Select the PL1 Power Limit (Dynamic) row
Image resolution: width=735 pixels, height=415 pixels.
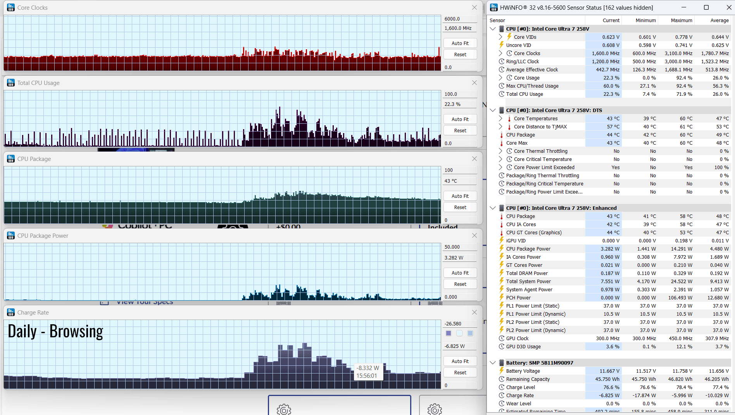click(x=609, y=314)
